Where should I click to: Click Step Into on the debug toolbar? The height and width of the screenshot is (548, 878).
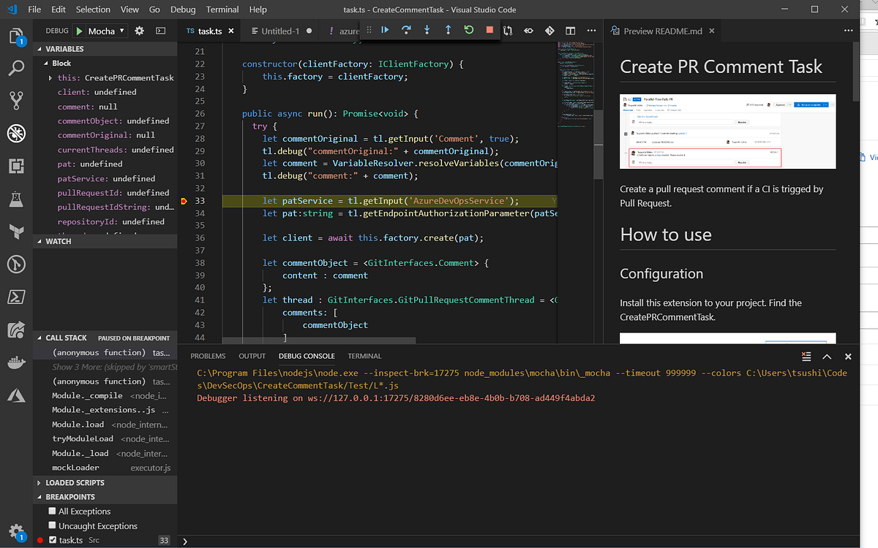point(427,30)
